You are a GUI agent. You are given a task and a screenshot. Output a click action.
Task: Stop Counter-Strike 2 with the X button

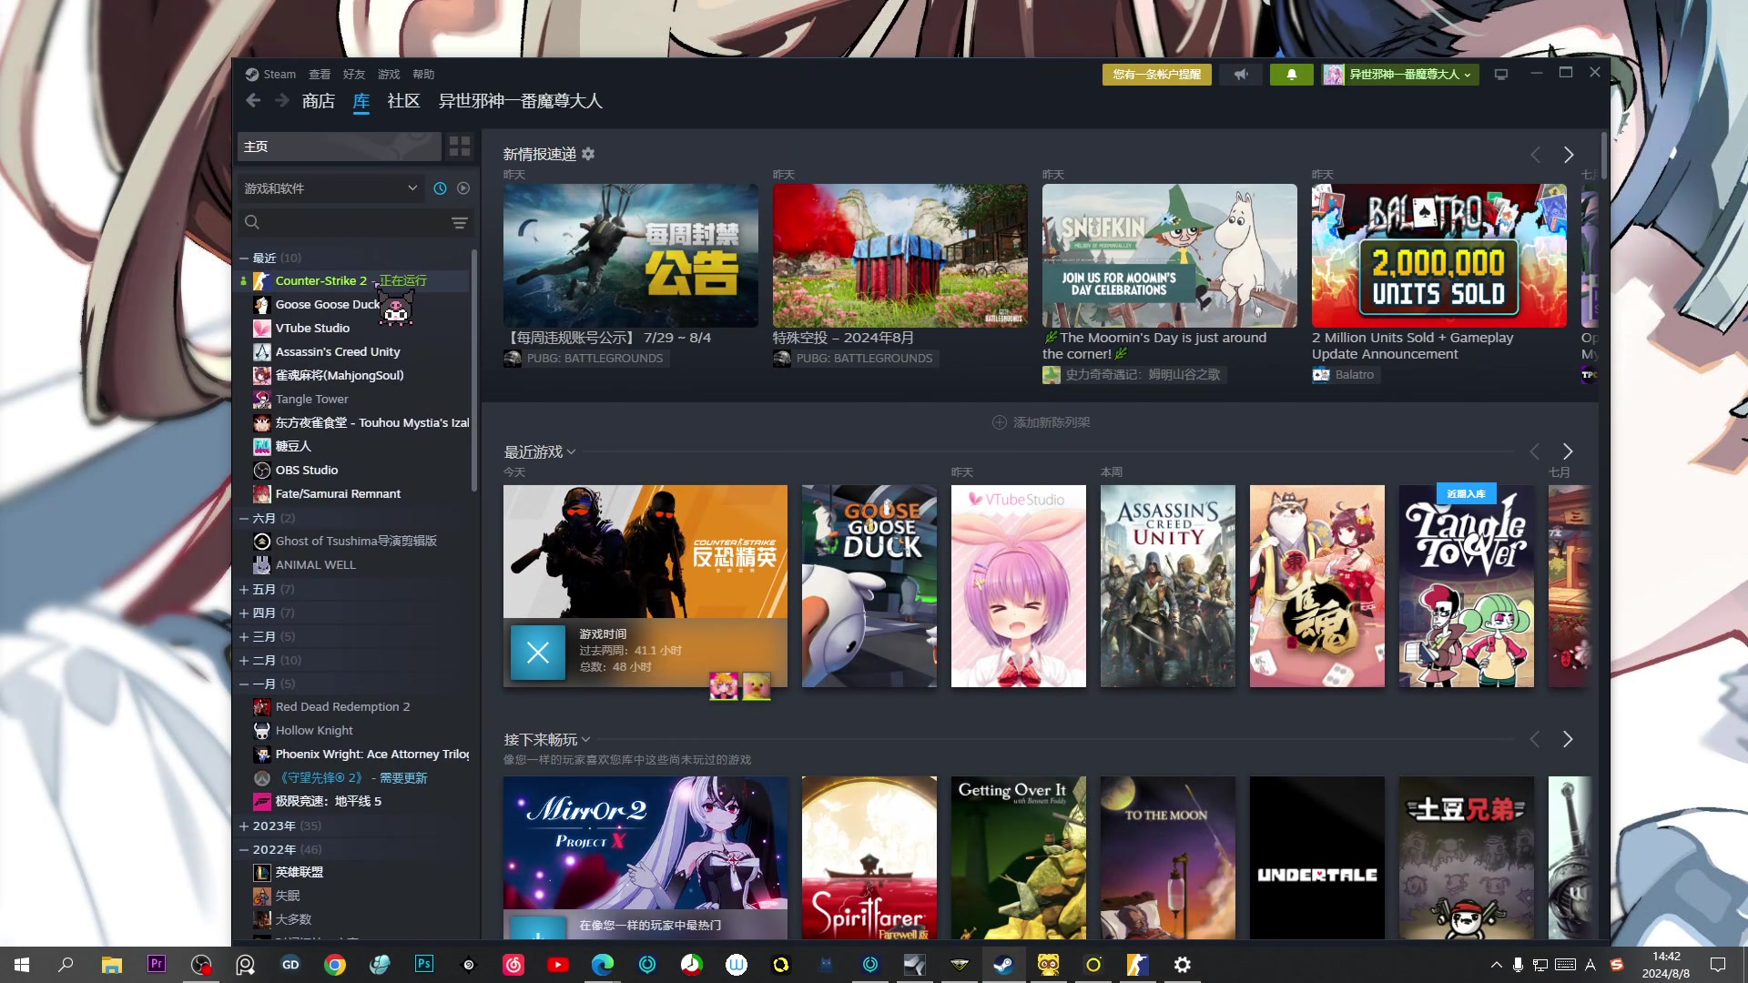coord(538,653)
